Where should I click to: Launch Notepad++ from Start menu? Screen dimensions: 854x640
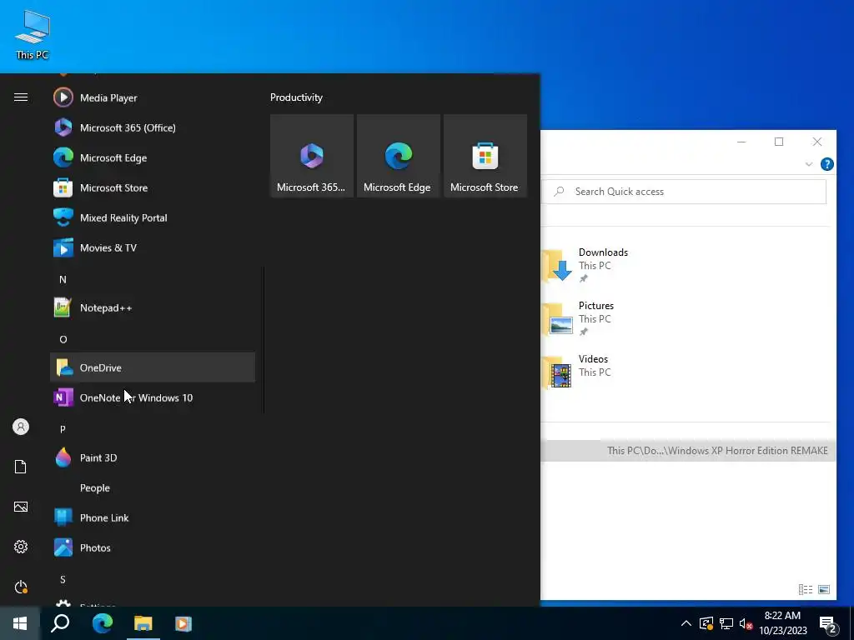point(153,308)
